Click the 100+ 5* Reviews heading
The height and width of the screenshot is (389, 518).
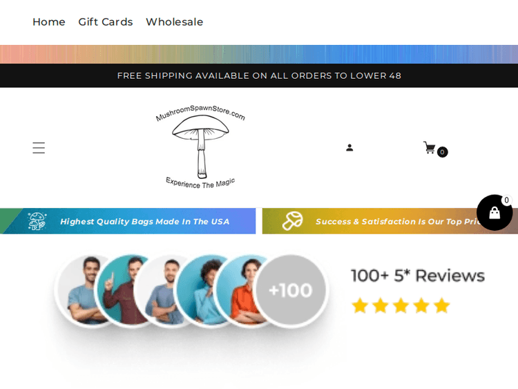(418, 276)
